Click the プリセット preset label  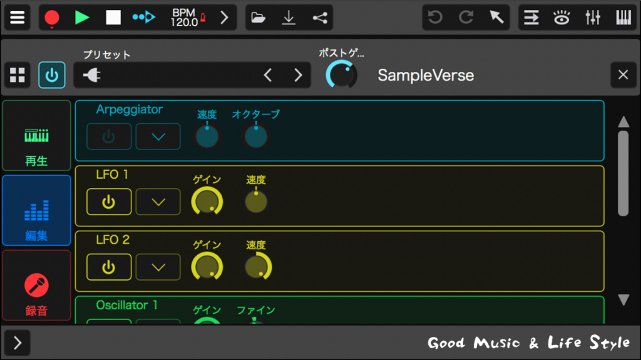click(106, 55)
